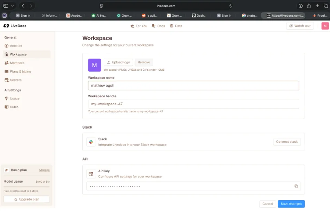Switch to the Data tab
The width and height of the screenshot is (330, 212).
pos(176,26)
